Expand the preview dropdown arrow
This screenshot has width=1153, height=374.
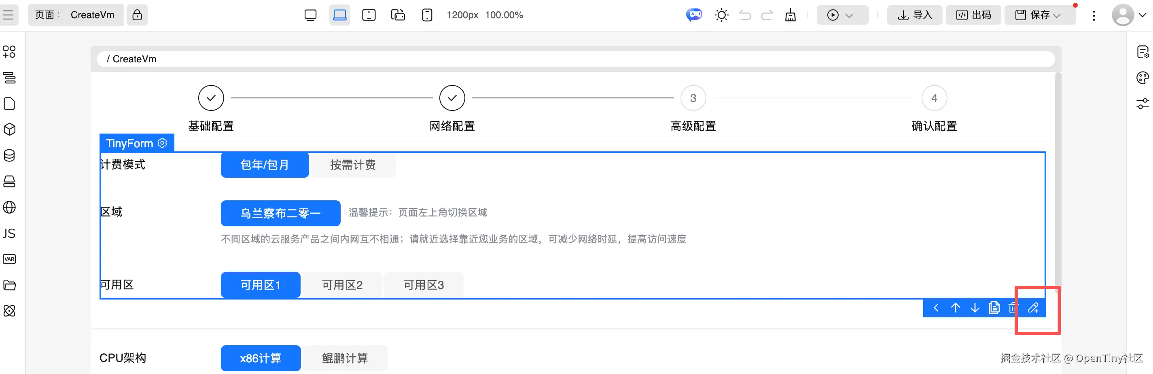849,16
